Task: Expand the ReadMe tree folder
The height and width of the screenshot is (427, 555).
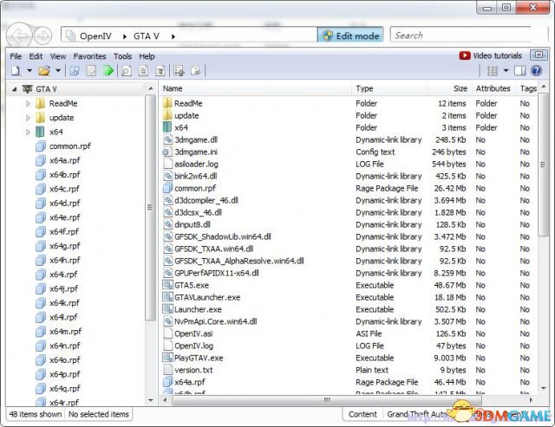Action: [28, 104]
